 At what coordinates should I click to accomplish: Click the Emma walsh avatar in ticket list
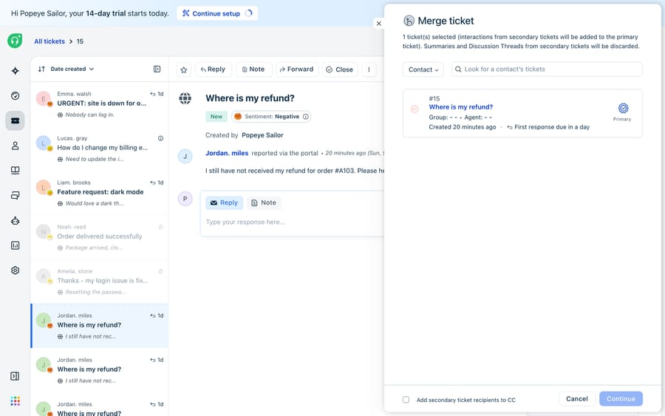(44, 99)
